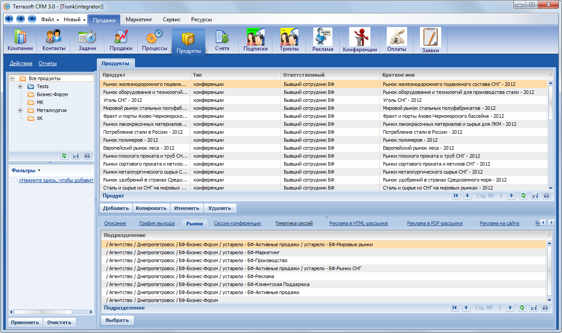The height and width of the screenshot is (333, 562).
Task: Click the Выбрать button
Action: pos(118,320)
